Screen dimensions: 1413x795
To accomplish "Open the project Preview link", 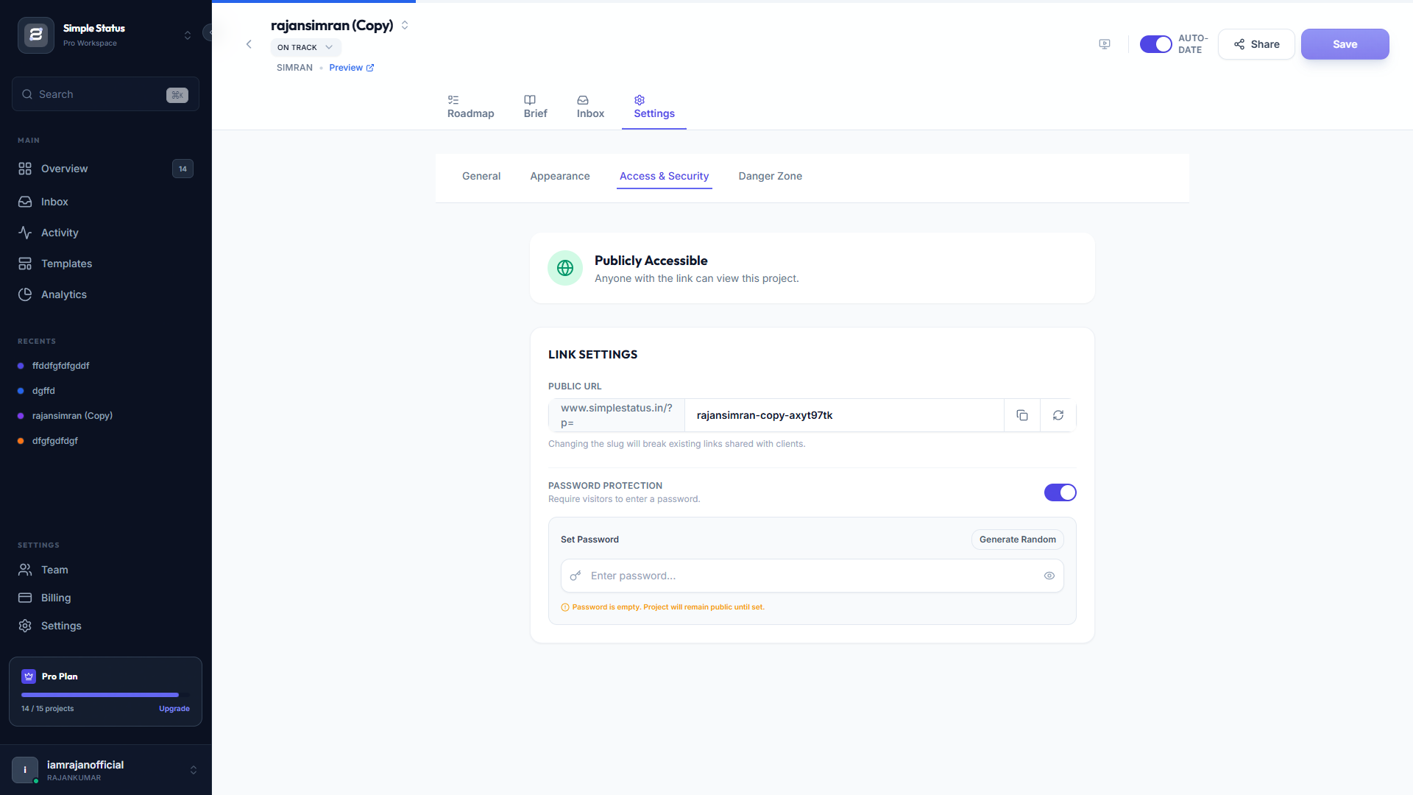I will [x=351, y=68].
